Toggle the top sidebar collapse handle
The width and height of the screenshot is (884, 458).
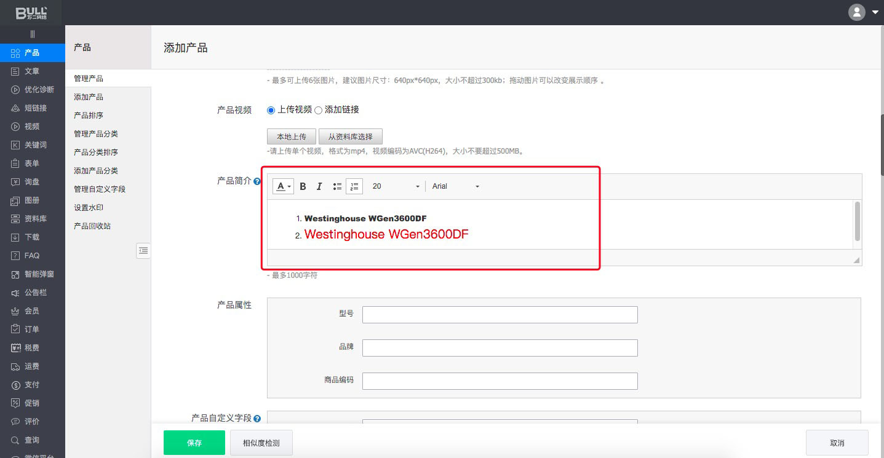32,34
